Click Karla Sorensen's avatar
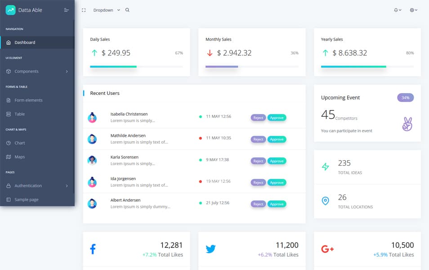The height and width of the screenshot is (270, 429). coord(92,160)
